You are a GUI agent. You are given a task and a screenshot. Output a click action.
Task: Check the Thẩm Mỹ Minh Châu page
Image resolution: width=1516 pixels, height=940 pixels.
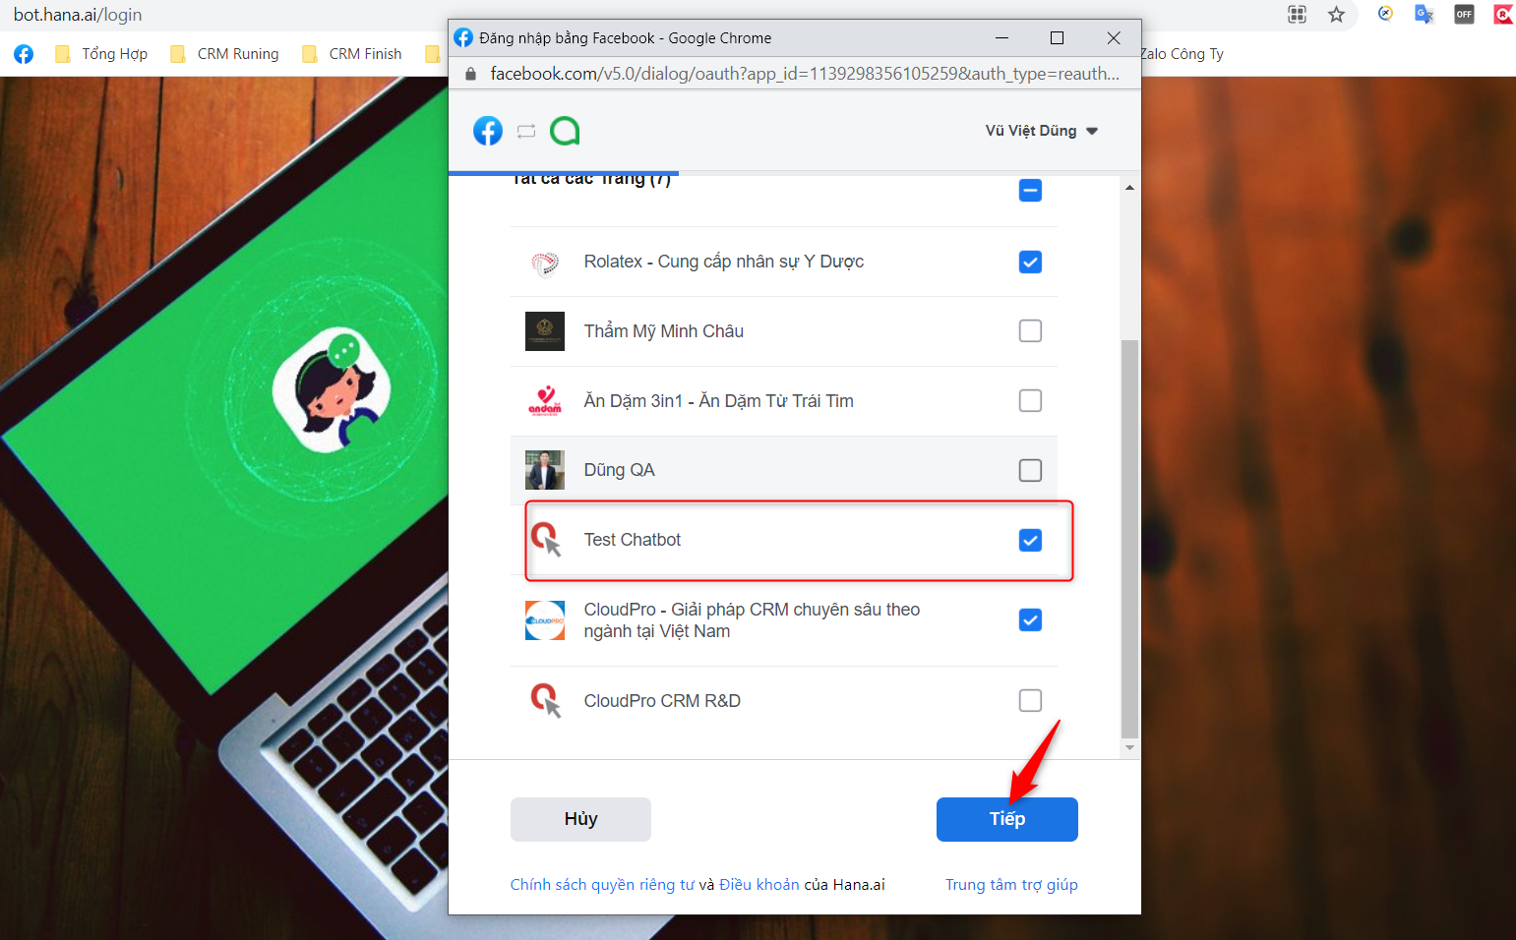click(1030, 331)
